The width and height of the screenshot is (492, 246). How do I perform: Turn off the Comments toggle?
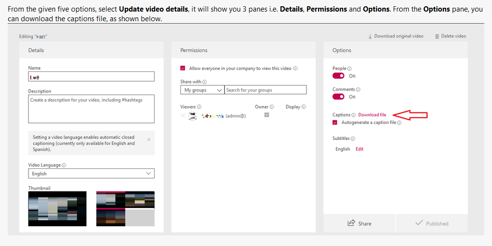(x=339, y=96)
